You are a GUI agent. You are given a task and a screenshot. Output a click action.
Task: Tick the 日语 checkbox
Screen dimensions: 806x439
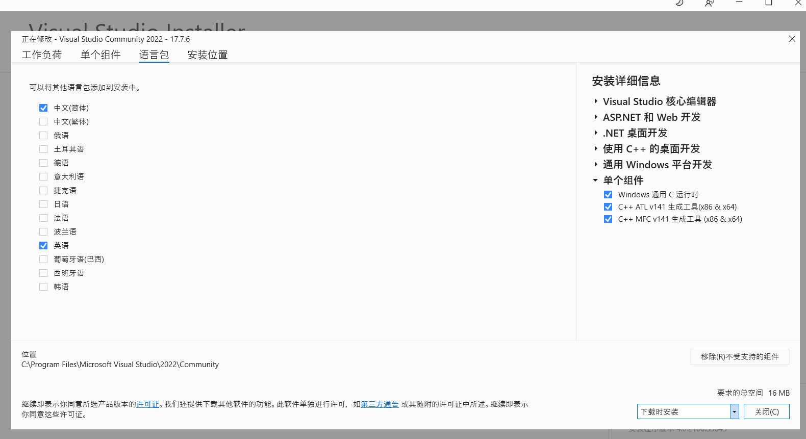pos(43,204)
